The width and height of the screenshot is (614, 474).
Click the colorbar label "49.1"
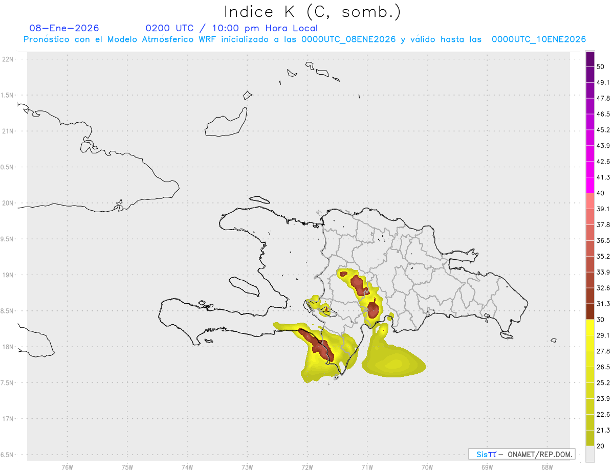tap(603, 83)
